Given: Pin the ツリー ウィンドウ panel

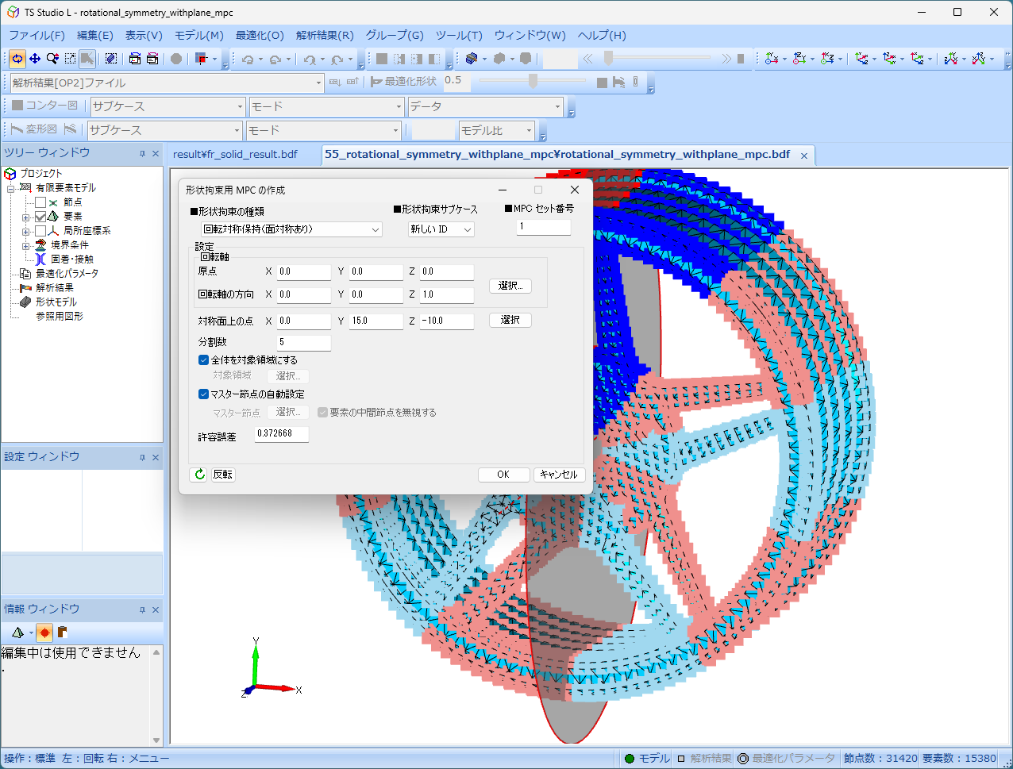Looking at the screenshot, I should point(143,154).
